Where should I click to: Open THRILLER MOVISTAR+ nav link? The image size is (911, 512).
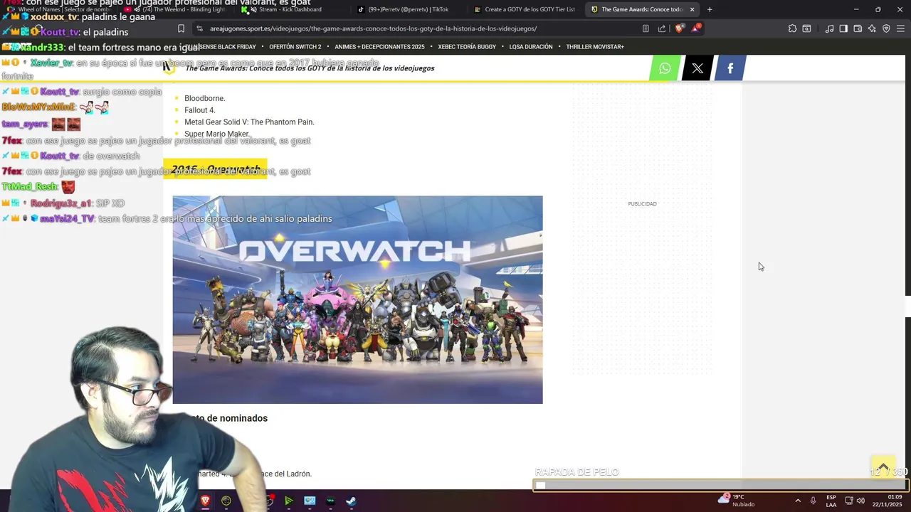pos(595,46)
